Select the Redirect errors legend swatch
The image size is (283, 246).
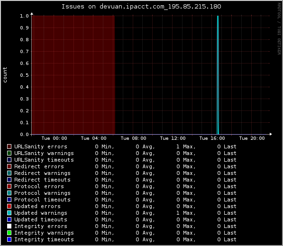(9, 166)
